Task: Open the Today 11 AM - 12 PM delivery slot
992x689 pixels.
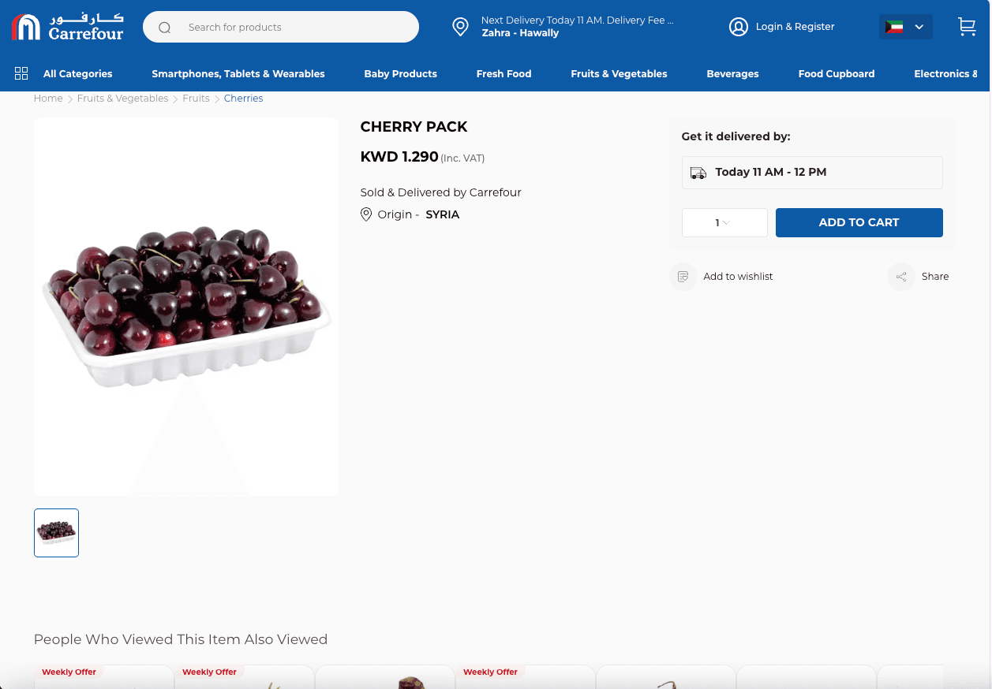Action: click(812, 173)
